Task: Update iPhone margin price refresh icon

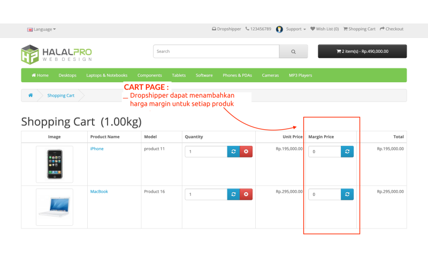Action: 347,152
